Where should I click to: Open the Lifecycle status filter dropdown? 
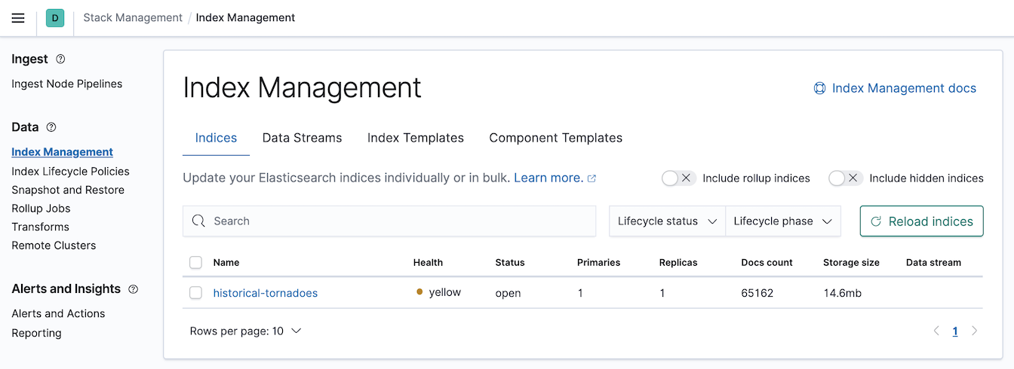[x=667, y=221]
